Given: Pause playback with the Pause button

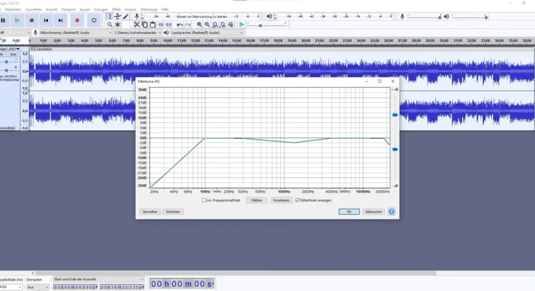Looking at the screenshot, I should (x=3, y=21).
